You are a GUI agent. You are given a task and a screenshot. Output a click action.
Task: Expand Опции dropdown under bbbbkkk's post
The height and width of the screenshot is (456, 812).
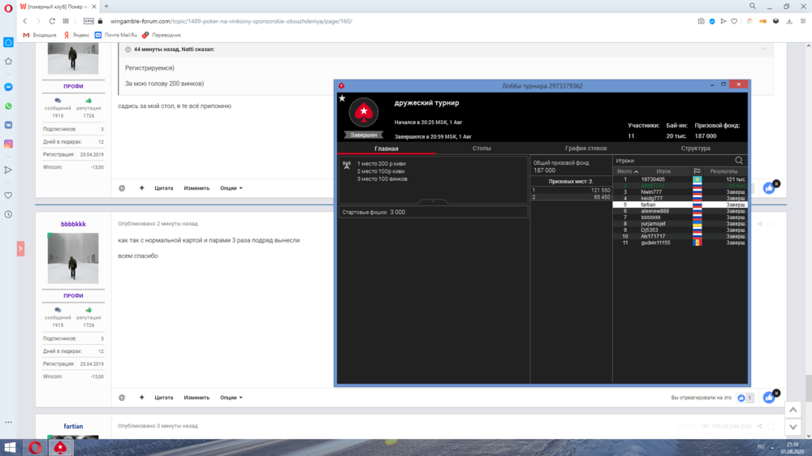point(231,398)
